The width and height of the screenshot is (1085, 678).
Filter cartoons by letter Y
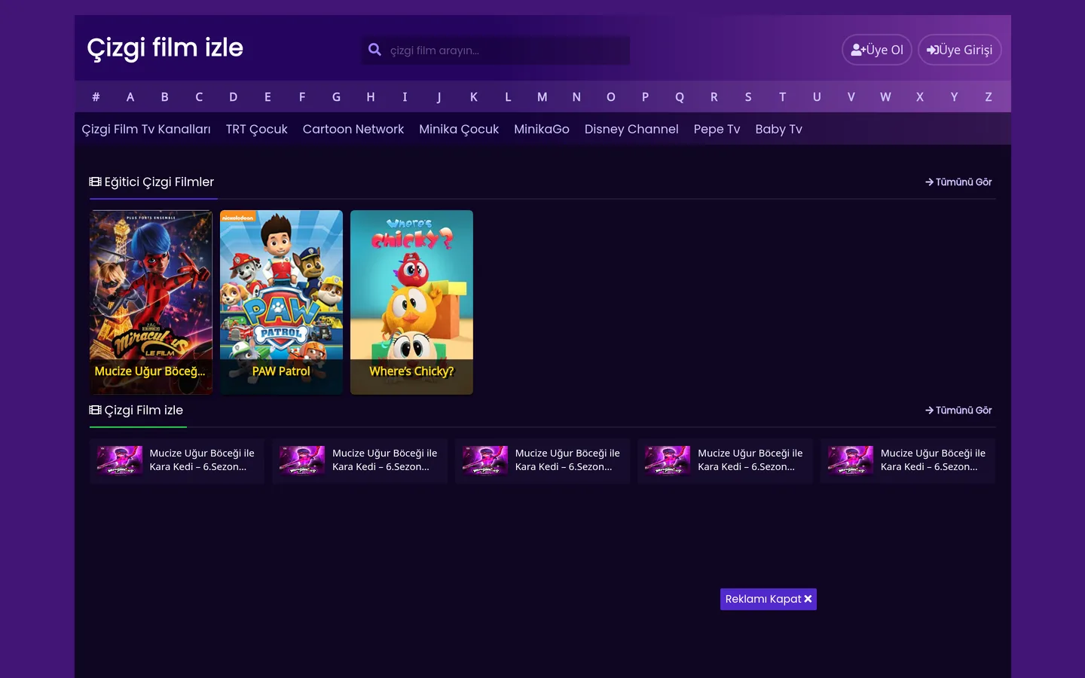955,96
